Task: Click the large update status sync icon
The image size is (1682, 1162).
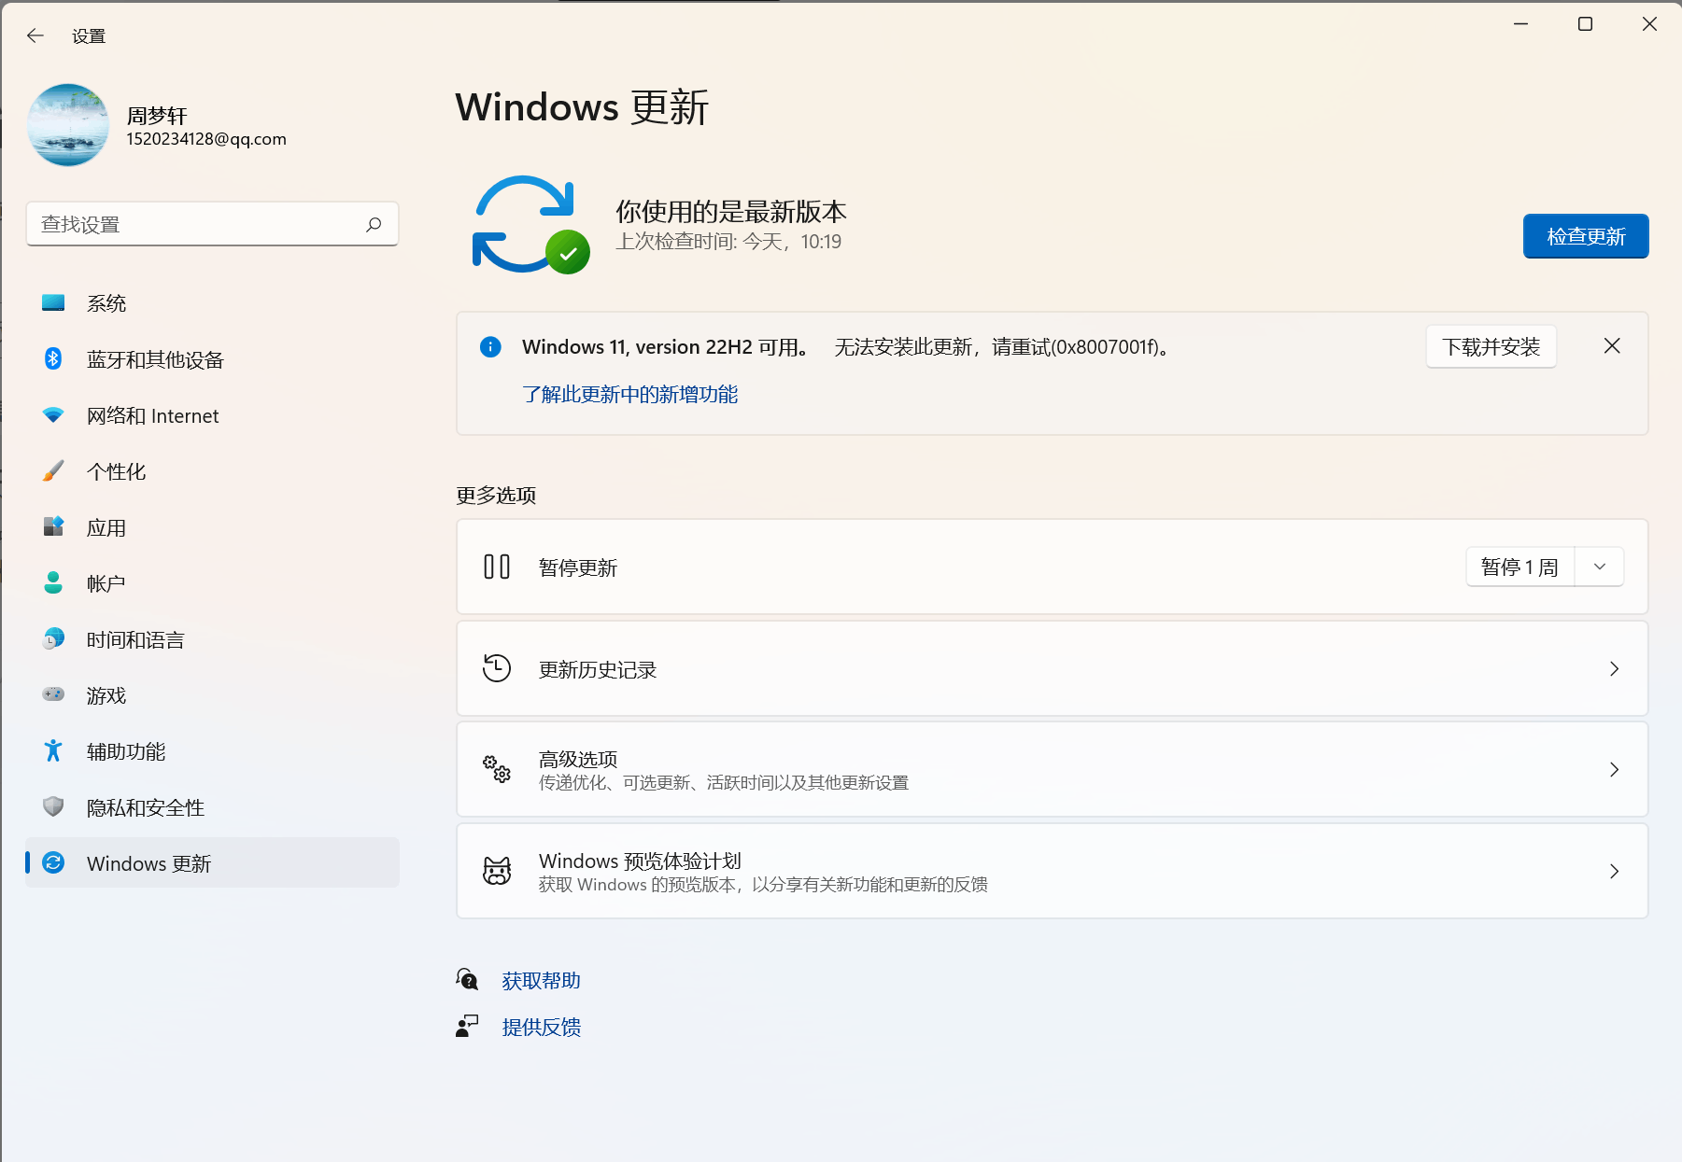Action: click(530, 225)
